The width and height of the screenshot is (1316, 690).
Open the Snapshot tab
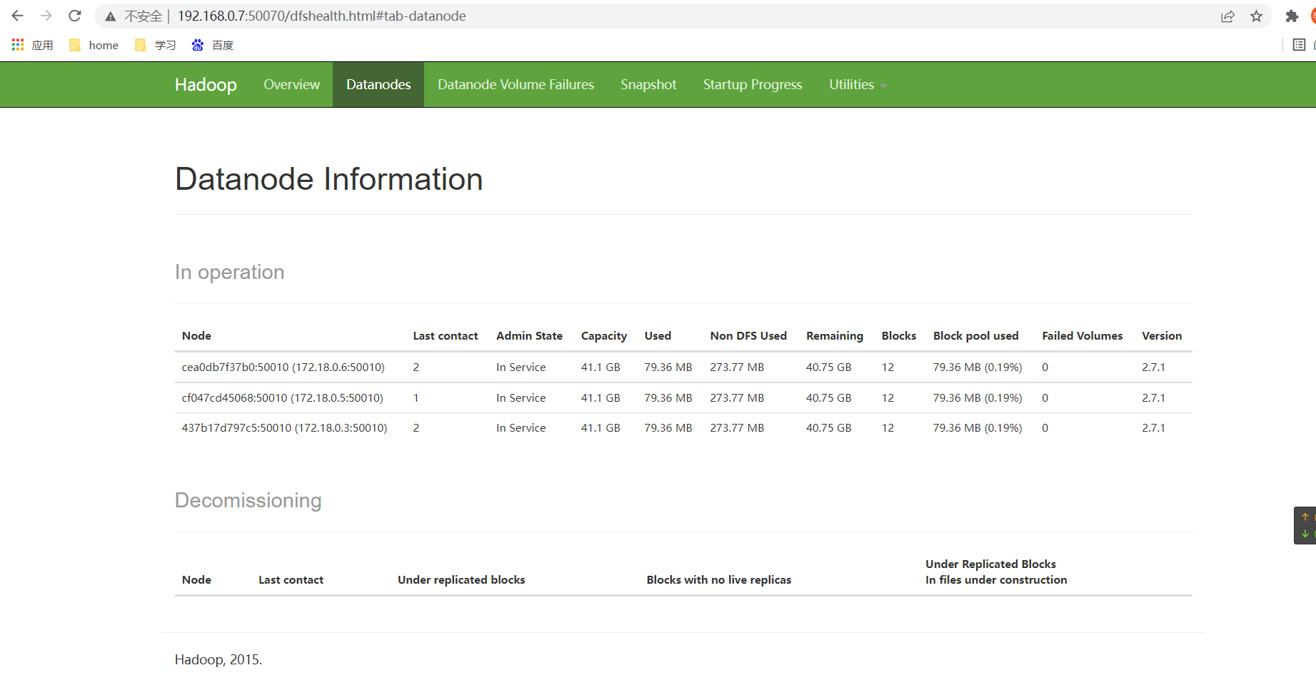[x=648, y=84]
